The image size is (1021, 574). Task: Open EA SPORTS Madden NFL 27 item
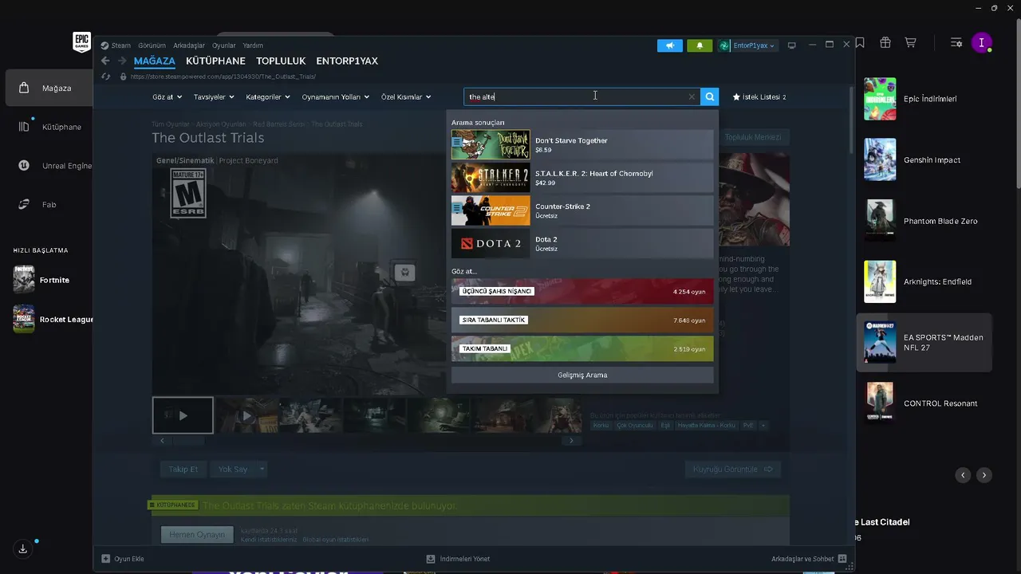tap(924, 343)
